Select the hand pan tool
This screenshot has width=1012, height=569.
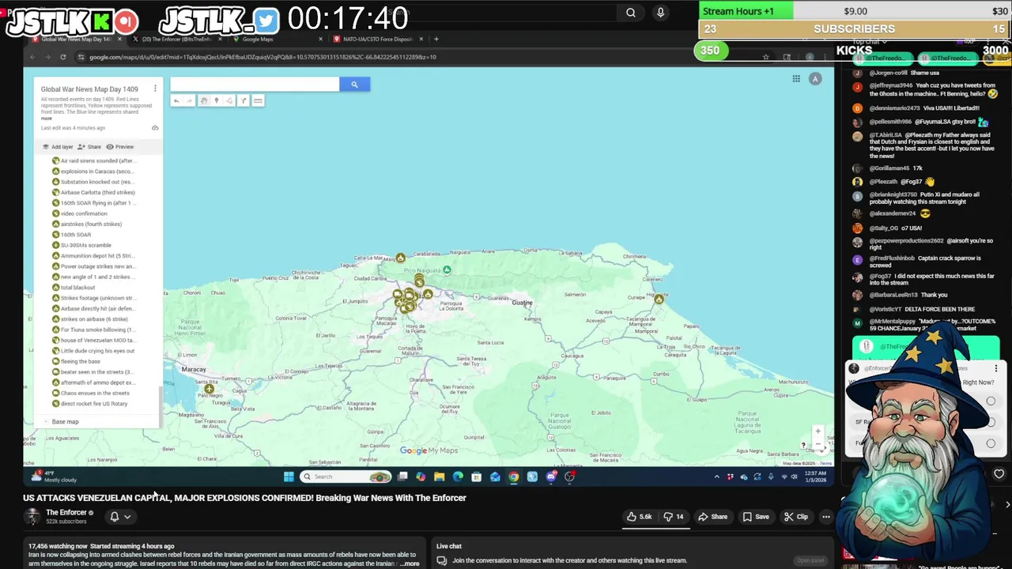pos(203,100)
